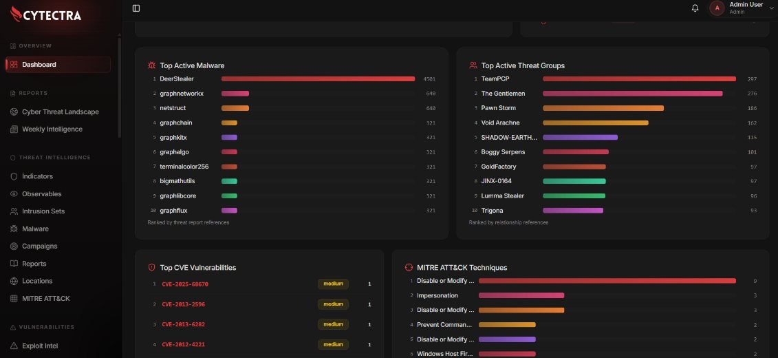
Task: Click the Indicators shield icon
Action: click(x=14, y=176)
